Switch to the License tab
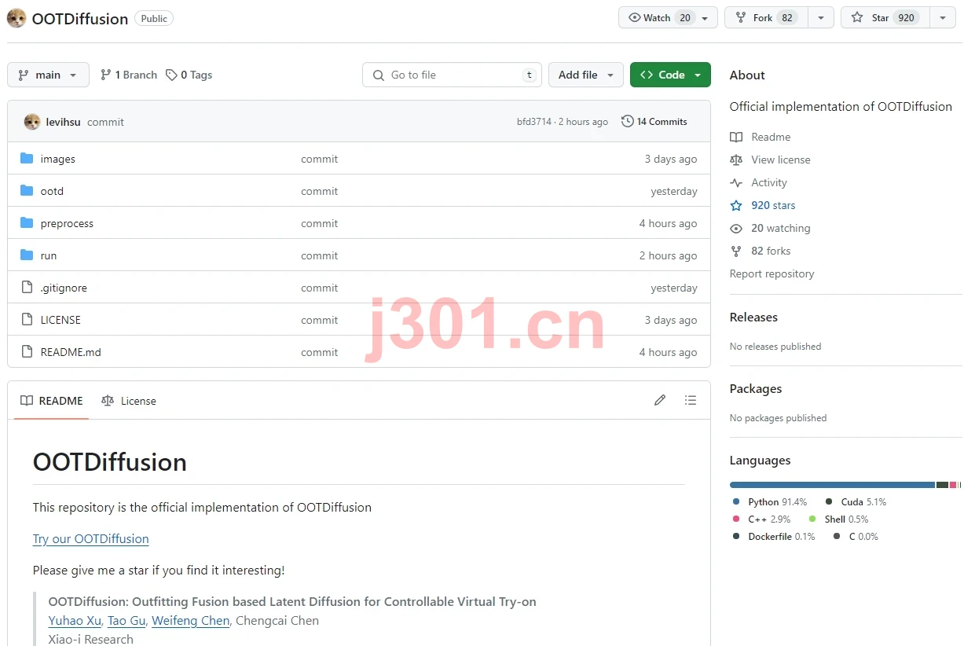Image resolution: width=975 pixels, height=646 pixels. tap(129, 401)
